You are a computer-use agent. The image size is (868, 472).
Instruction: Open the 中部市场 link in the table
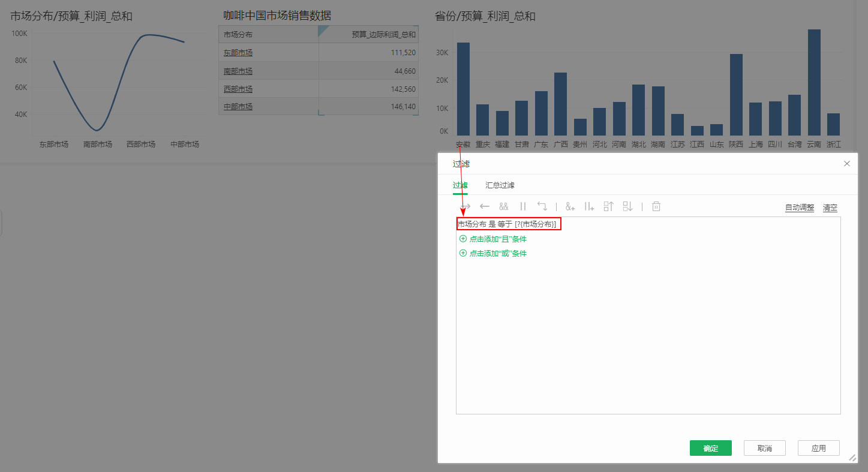pos(238,106)
